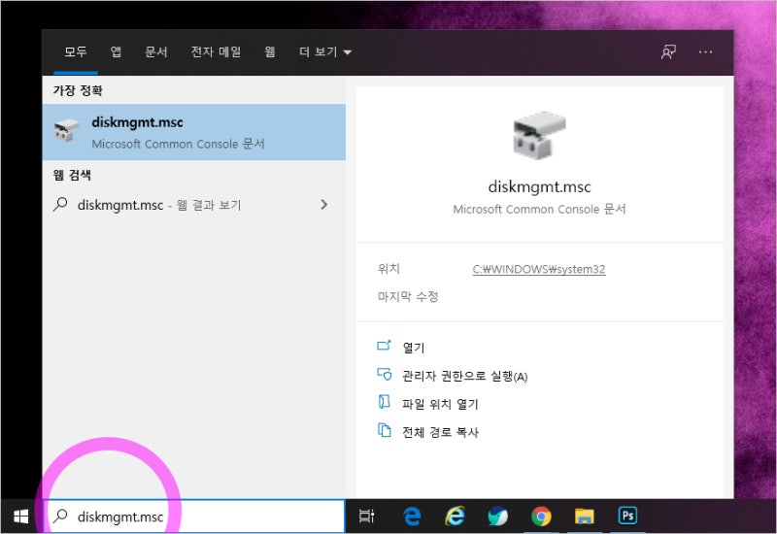777x534 pixels.
Task: Click the search box magnifier icon
Action: pyautogui.click(x=60, y=517)
